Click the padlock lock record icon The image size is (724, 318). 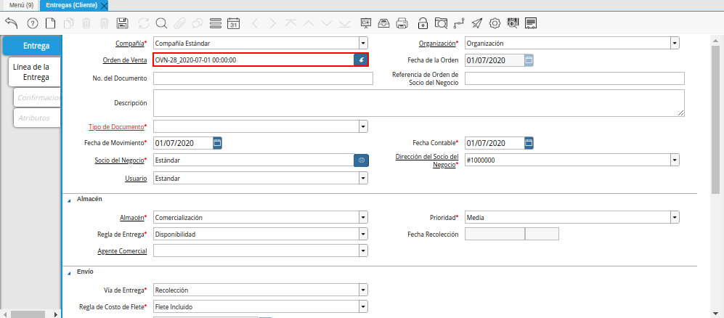point(423,23)
